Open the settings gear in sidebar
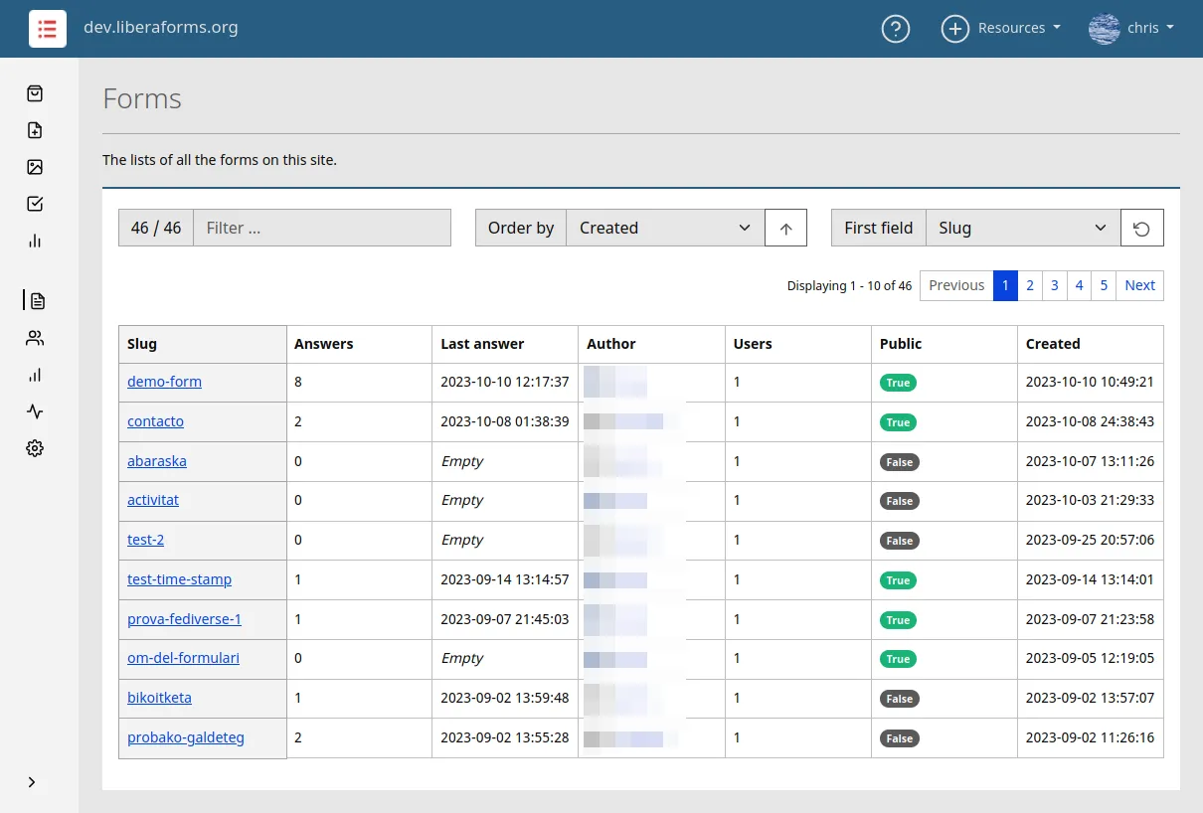Image resolution: width=1203 pixels, height=813 pixels. [35, 448]
